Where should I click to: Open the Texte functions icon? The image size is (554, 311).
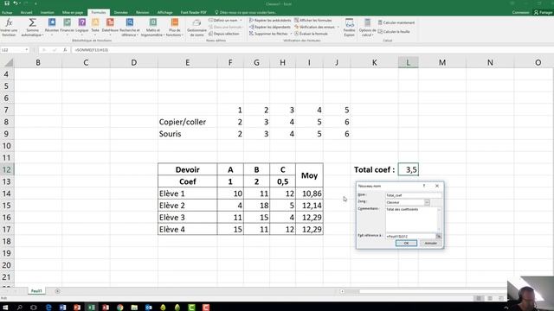tap(95, 27)
